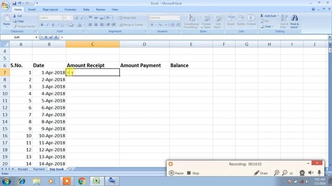Viewport: 332px width, 186px height.
Task: Expand the formula bar
Action: 330,37
